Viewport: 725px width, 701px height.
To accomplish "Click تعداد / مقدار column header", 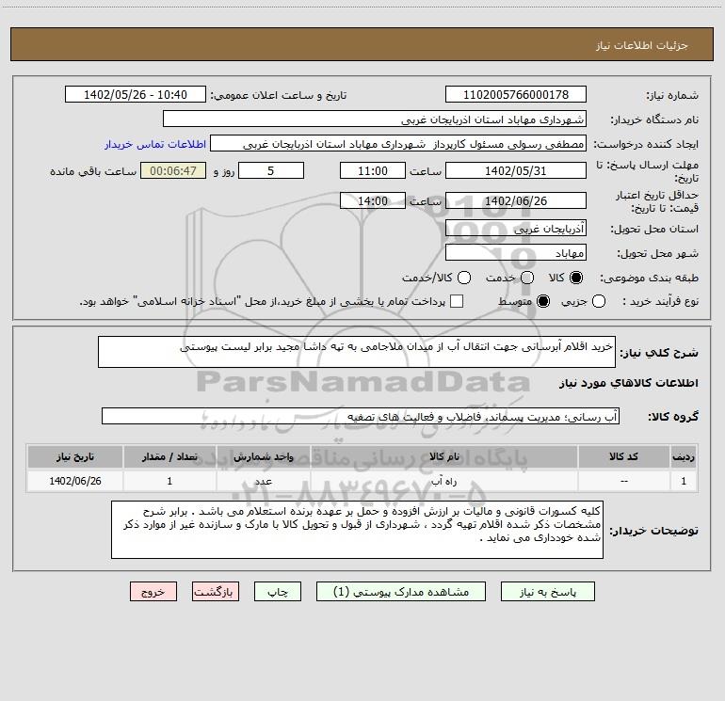I will pos(169,456).
